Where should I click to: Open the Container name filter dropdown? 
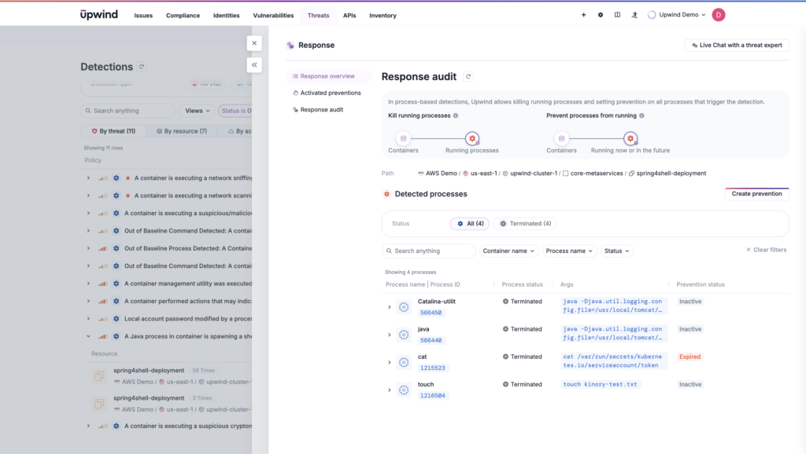click(508, 251)
